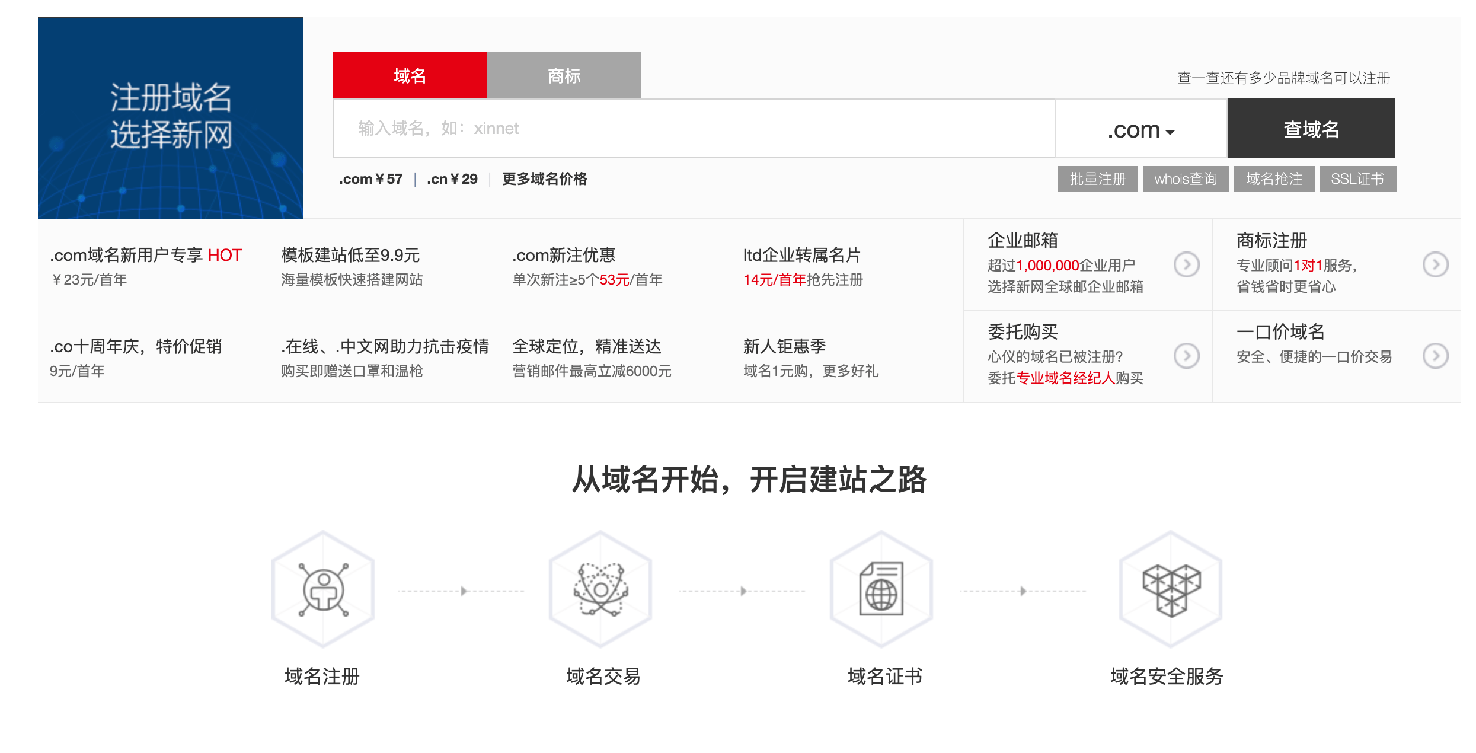Open the SSL证书 page
1476x753 pixels.
[x=1357, y=178]
